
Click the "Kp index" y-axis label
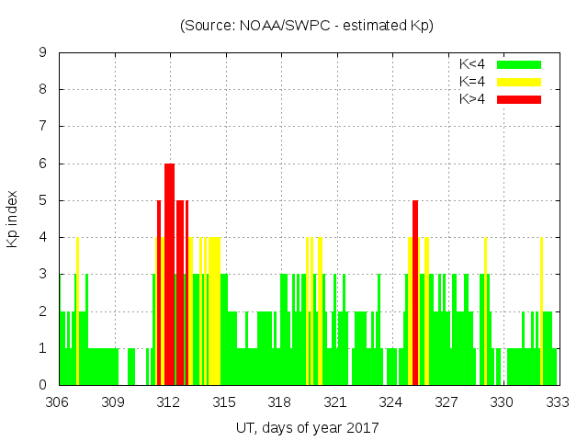(13, 219)
